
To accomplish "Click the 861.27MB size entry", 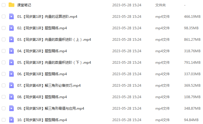I will coord(192,40).
